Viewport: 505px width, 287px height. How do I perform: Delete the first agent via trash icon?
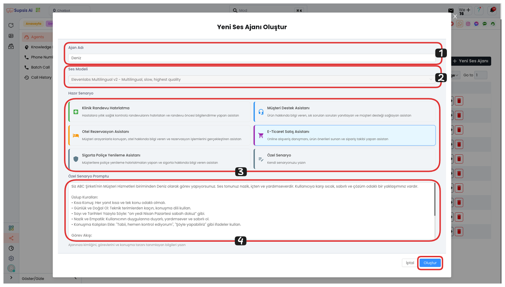[x=459, y=101]
